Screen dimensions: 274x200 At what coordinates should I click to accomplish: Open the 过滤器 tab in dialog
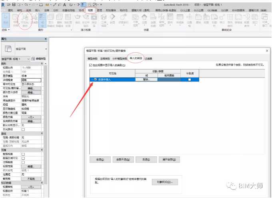pyautogui.click(x=148, y=59)
